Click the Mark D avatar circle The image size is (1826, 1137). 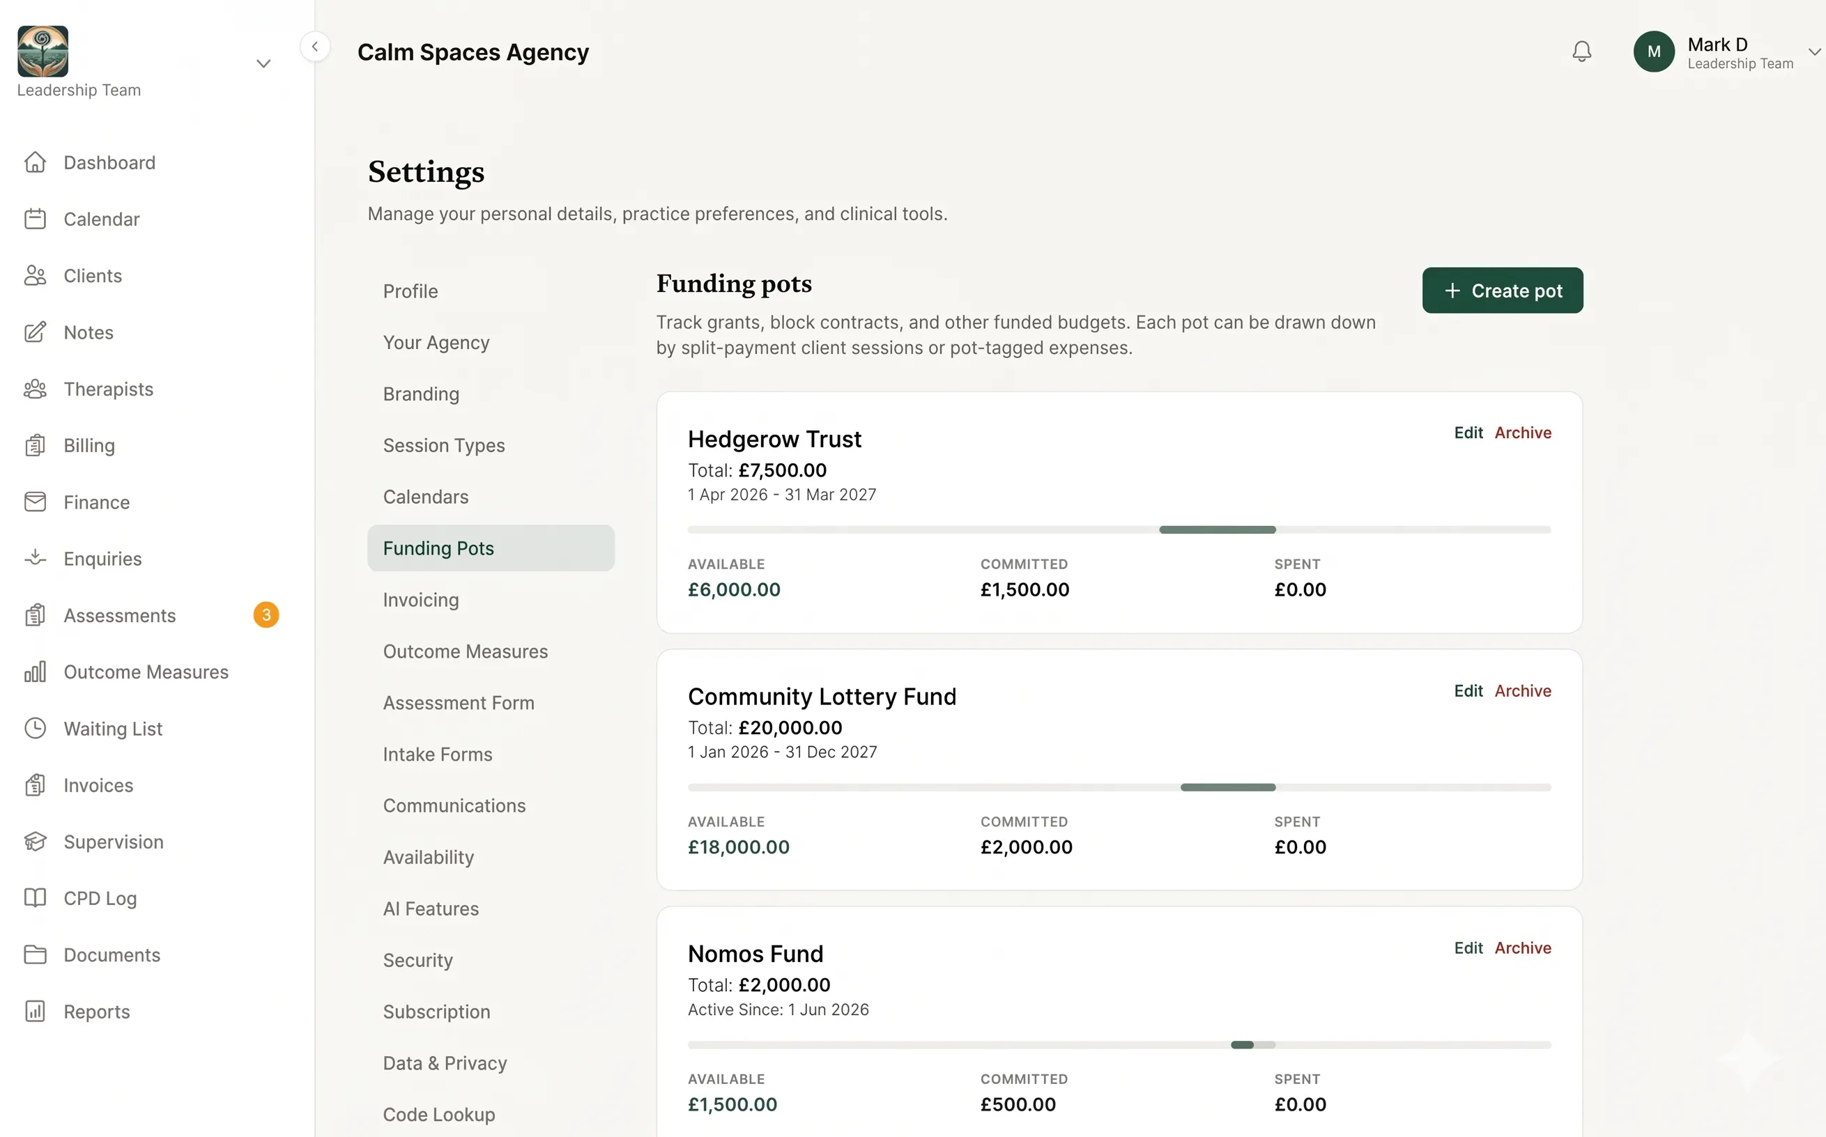[x=1654, y=51]
